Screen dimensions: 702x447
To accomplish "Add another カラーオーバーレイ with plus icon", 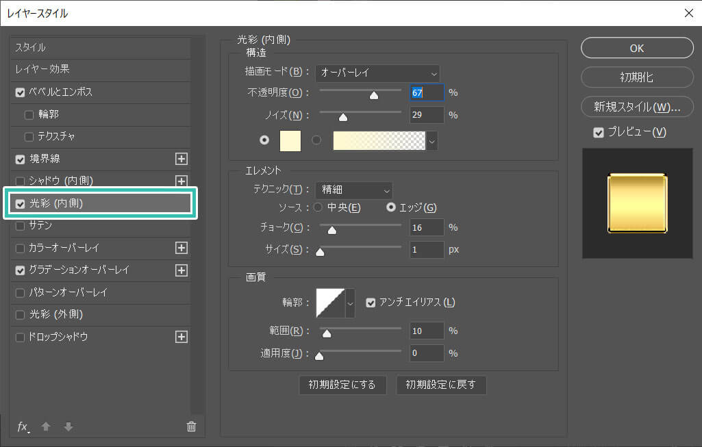I will click(x=181, y=248).
